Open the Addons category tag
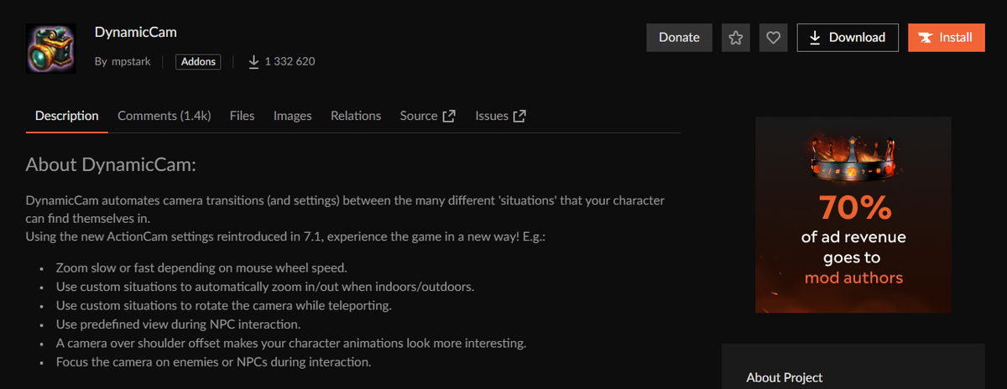The image size is (1007, 389). point(198,61)
